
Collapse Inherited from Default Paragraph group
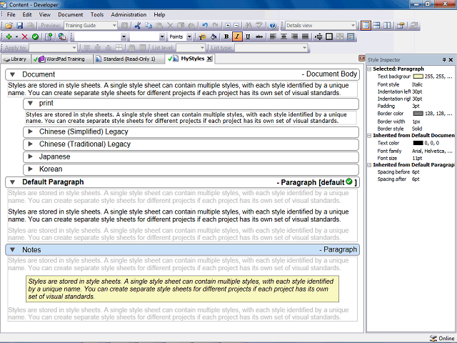click(x=369, y=165)
